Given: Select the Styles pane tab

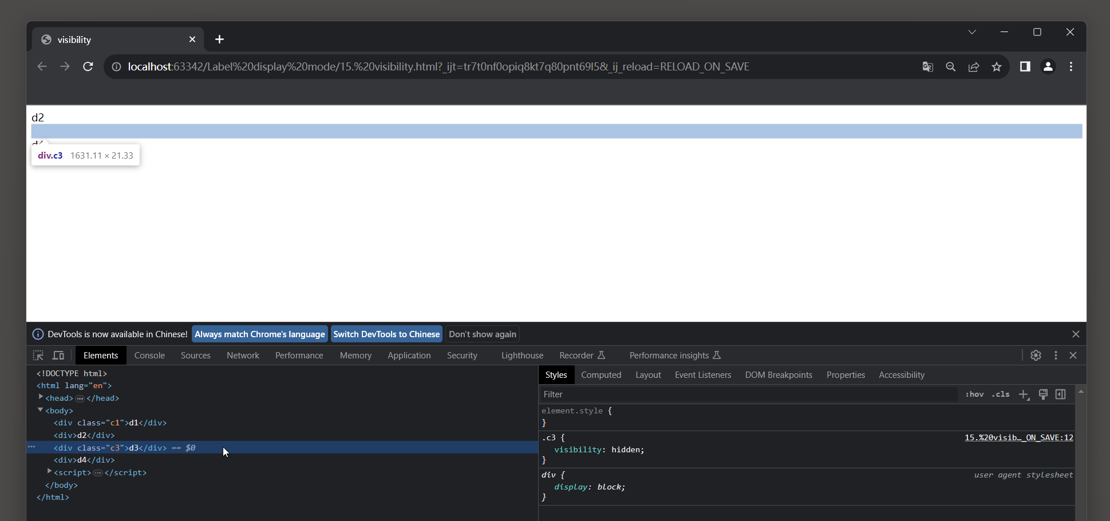Looking at the screenshot, I should pos(556,375).
